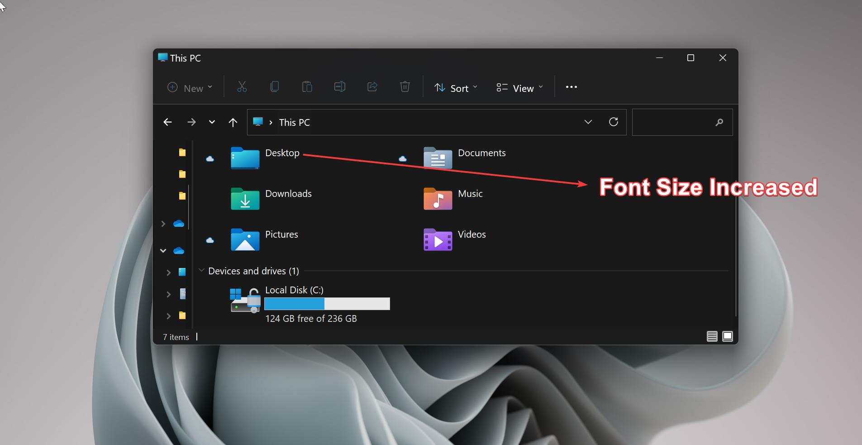862x445 pixels.
Task: Collapse the Devices and drives section
Action: [202, 270]
